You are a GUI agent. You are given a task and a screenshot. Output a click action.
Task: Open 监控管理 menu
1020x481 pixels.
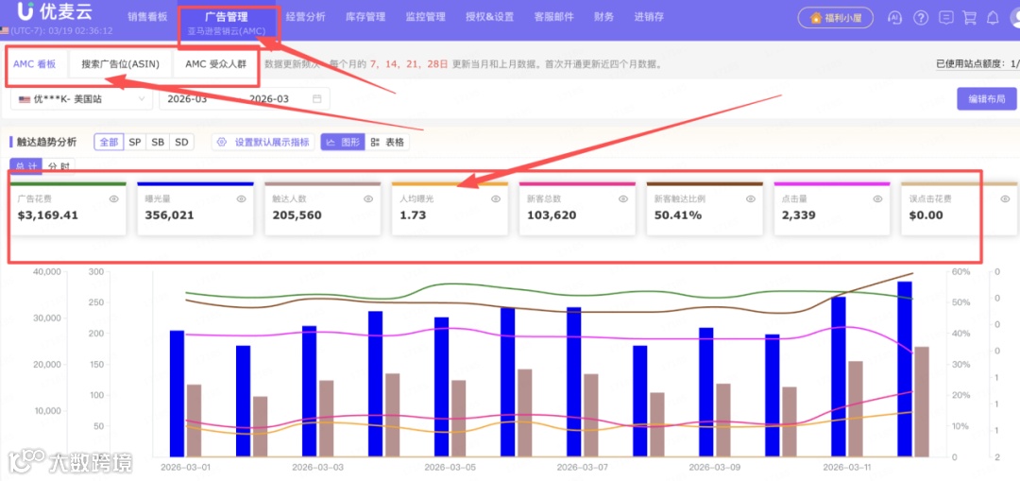425,18
